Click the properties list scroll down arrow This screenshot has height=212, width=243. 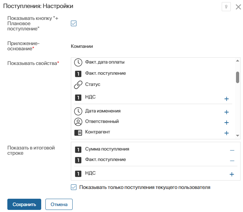coord(237,136)
